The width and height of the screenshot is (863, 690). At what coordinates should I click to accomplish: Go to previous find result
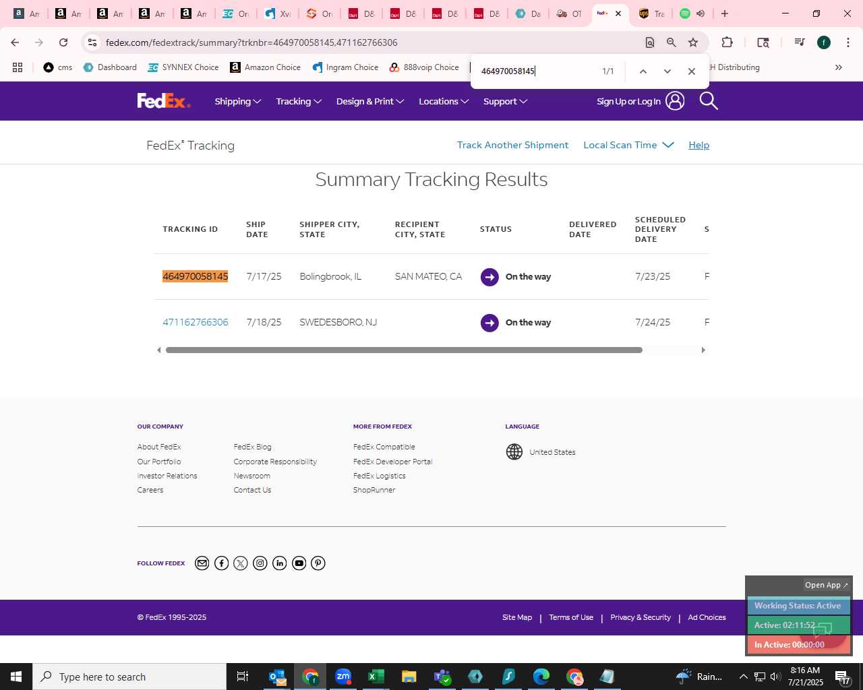click(643, 71)
